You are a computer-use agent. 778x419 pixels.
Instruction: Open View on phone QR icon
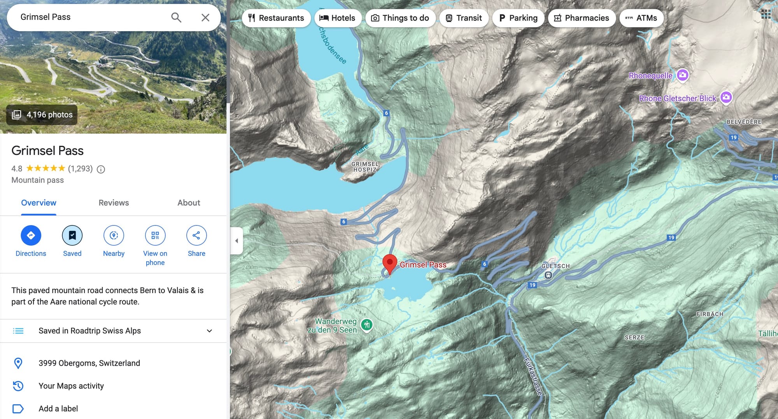click(x=155, y=236)
